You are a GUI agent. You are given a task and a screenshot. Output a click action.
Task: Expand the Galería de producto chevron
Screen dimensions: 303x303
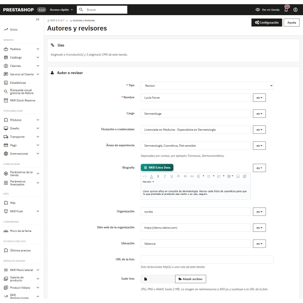38,279
